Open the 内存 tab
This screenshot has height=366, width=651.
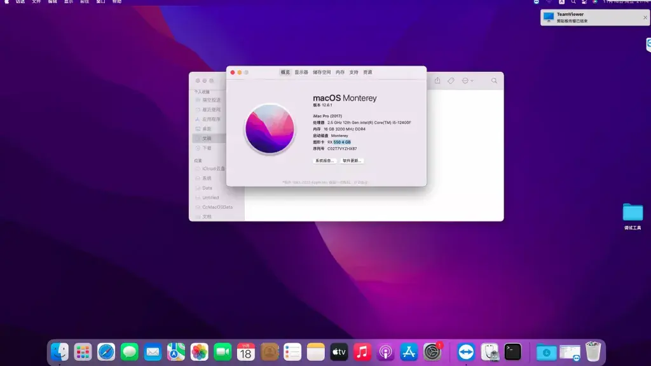340,73
